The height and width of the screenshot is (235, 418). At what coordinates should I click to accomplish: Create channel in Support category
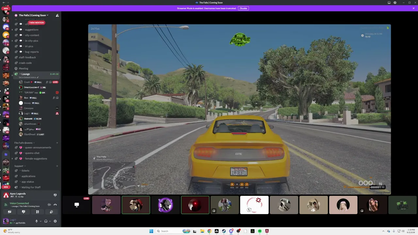tap(57, 166)
